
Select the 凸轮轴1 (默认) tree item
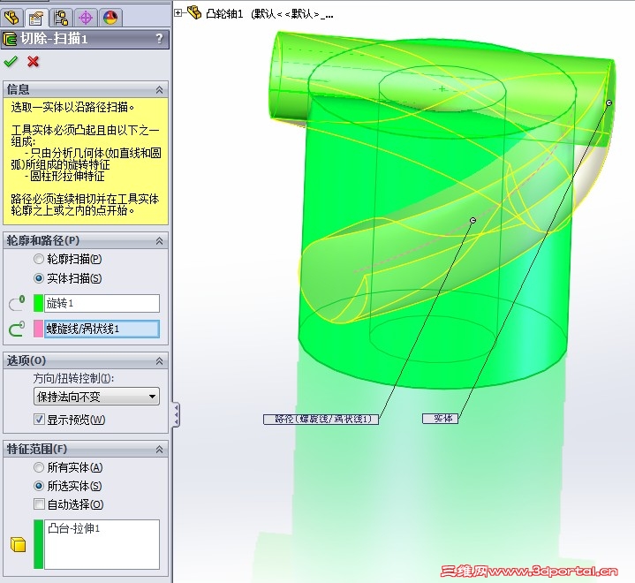[269, 14]
